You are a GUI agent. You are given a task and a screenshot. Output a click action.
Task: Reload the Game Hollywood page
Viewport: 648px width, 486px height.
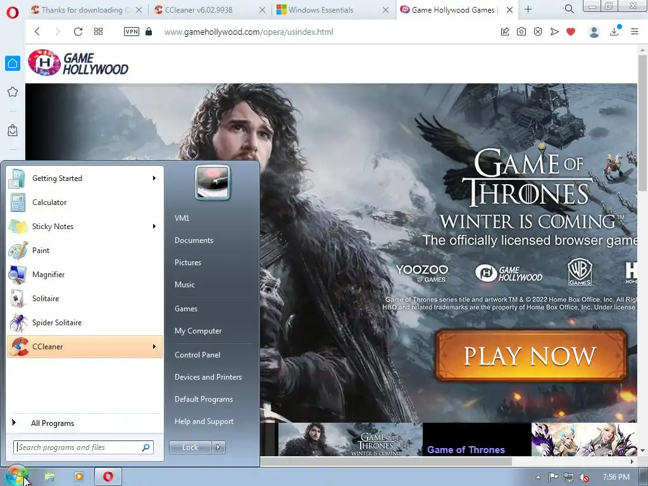click(x=78, y=32)
